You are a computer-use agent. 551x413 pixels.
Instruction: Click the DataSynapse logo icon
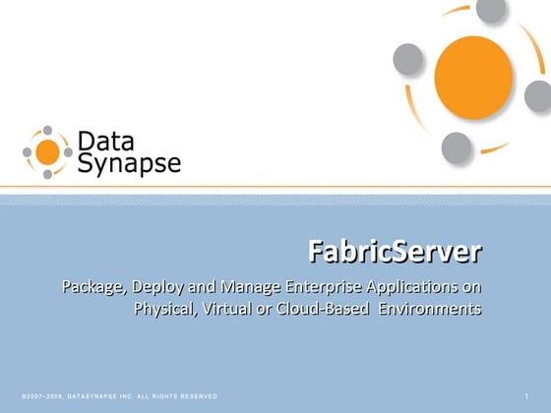pyautogui.click(x=47, y=152)
